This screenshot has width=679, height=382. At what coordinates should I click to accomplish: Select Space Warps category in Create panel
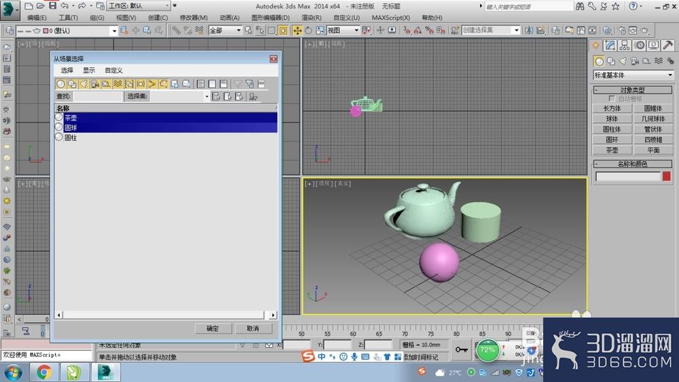click(x=659, y=61)
